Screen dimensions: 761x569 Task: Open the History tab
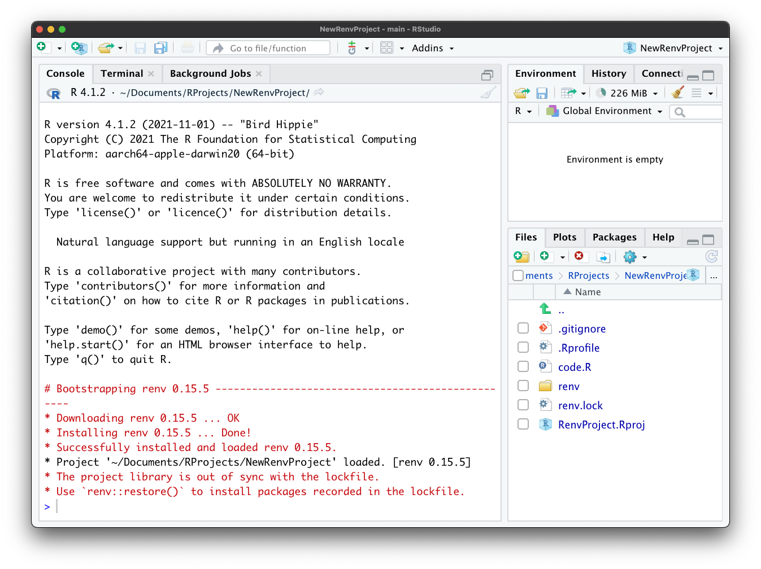click(608, 73)
